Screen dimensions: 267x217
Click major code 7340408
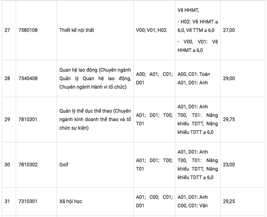(28, 78)
